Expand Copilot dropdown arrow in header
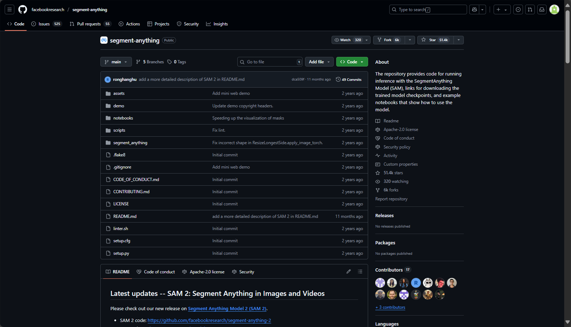Screen dimensions: 571x327 pos(482,10)
